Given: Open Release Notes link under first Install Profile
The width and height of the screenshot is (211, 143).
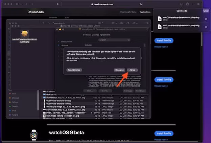Looking at the screenshot, I should (x=161, y=47).
